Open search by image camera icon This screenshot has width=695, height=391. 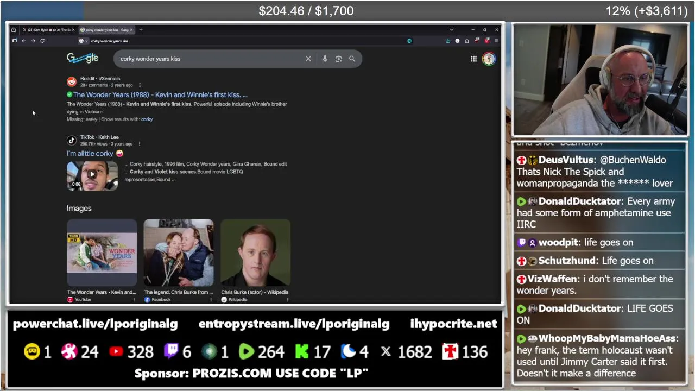point(338,59)
